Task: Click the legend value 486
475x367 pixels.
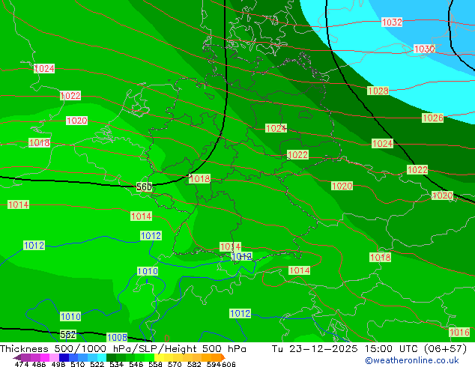Action: point(39,364)
